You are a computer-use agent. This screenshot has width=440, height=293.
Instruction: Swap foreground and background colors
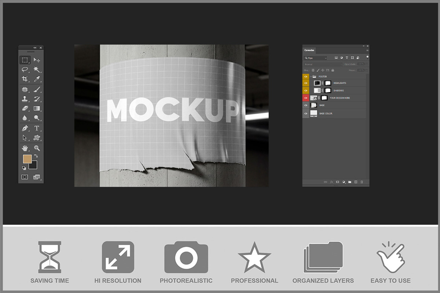click(36, 156)
